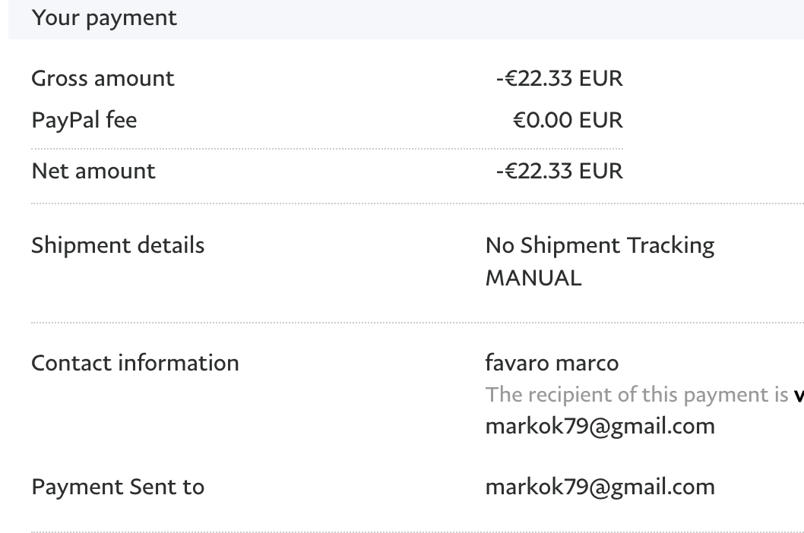Click the recipient name 'favaro marco'
Screen dimensions: 804x533
[552, 363]
